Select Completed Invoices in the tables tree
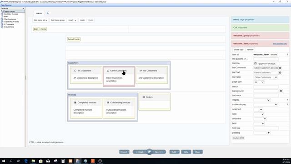 click(10, 14)
